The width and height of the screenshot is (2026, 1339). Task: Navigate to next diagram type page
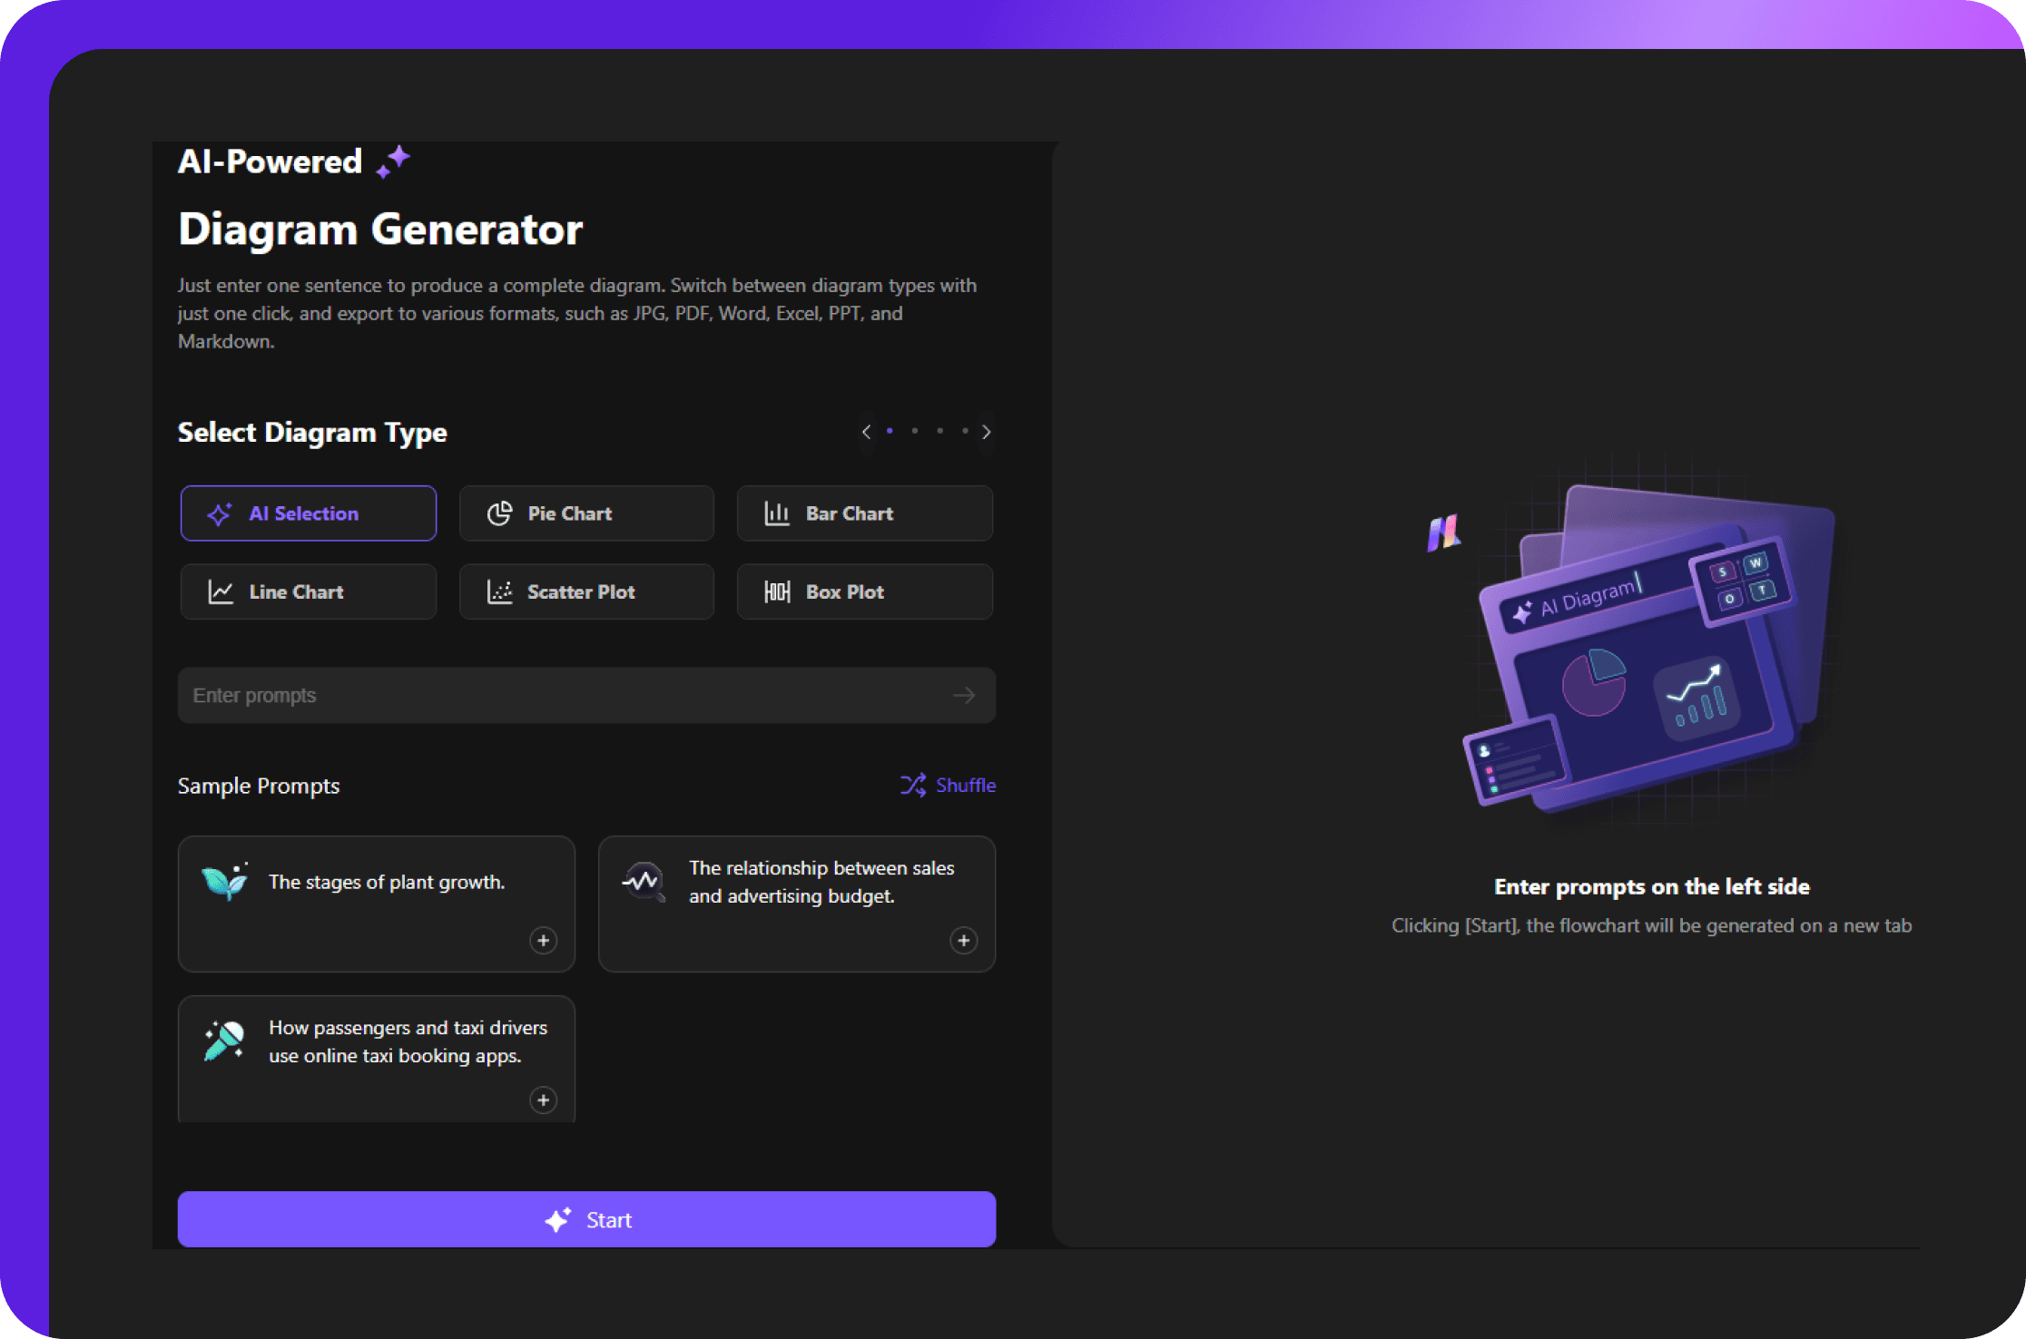pyautogui.click(x=987, y=432)
